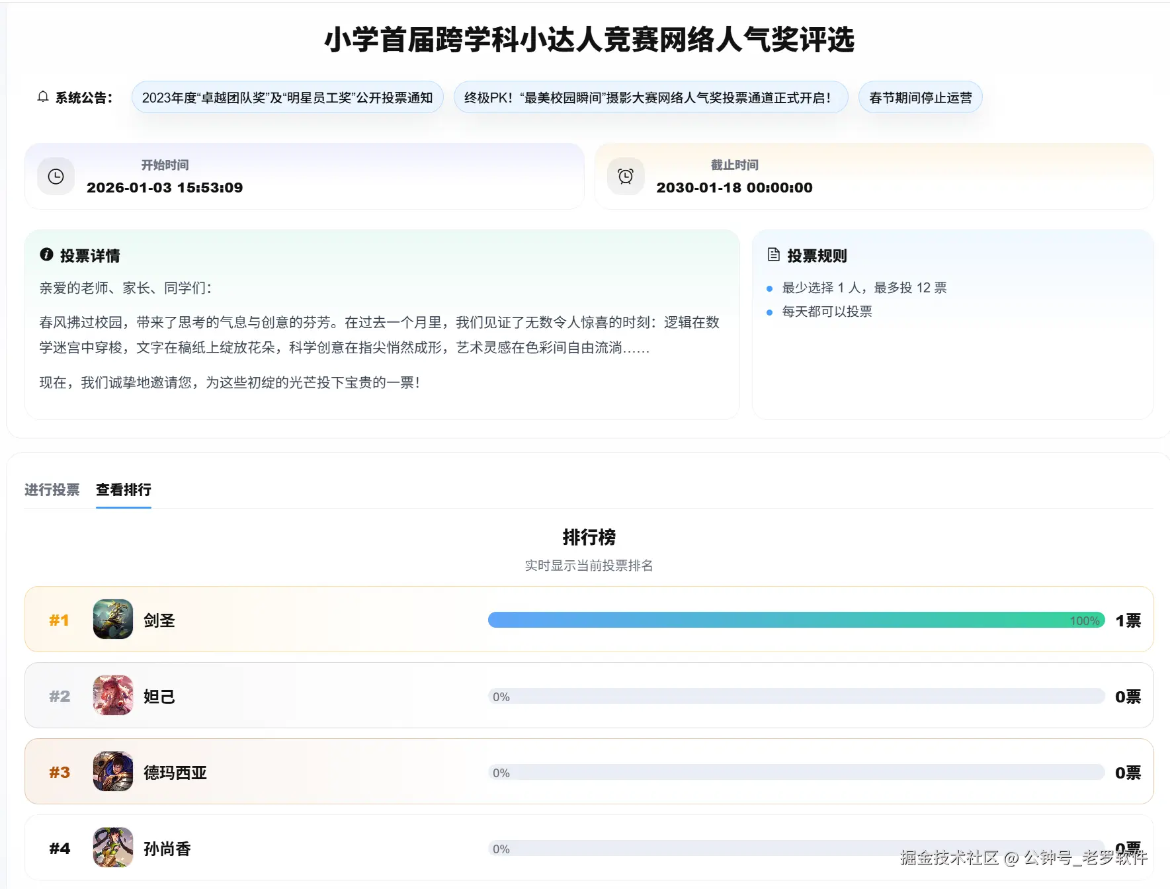This screenshot has width=1170, height=889.
Task: Switch to the 进行投票 tab
Action: coord(52,489)
